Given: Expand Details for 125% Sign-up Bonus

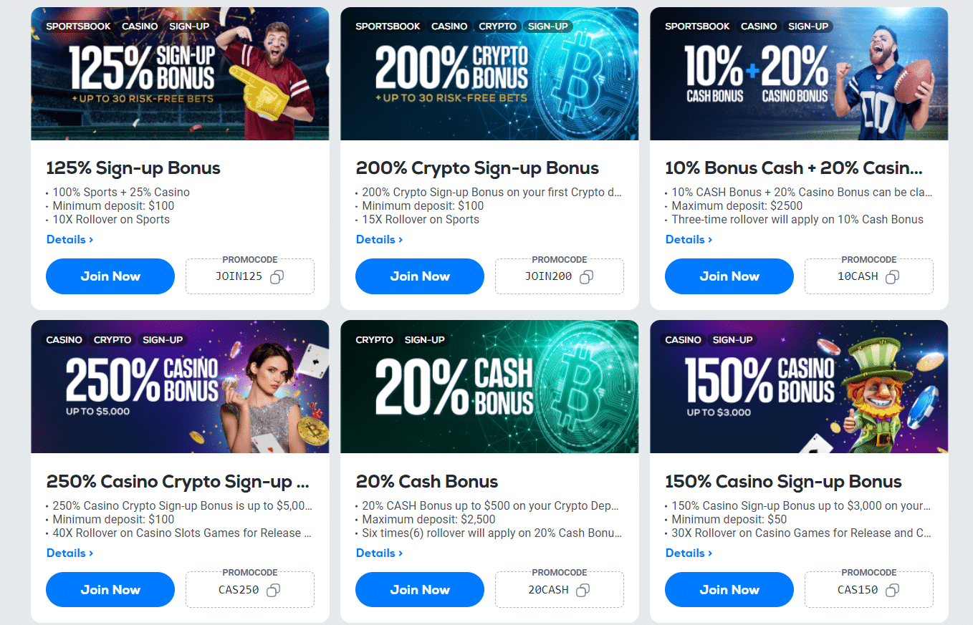Looking at the screenshot, I should click(x=69, y=239).
